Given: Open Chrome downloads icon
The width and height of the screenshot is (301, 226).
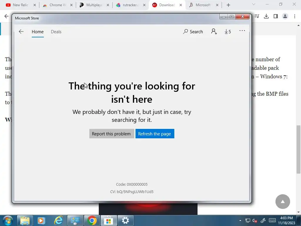Looking at the screenshot, I should 266,16.
